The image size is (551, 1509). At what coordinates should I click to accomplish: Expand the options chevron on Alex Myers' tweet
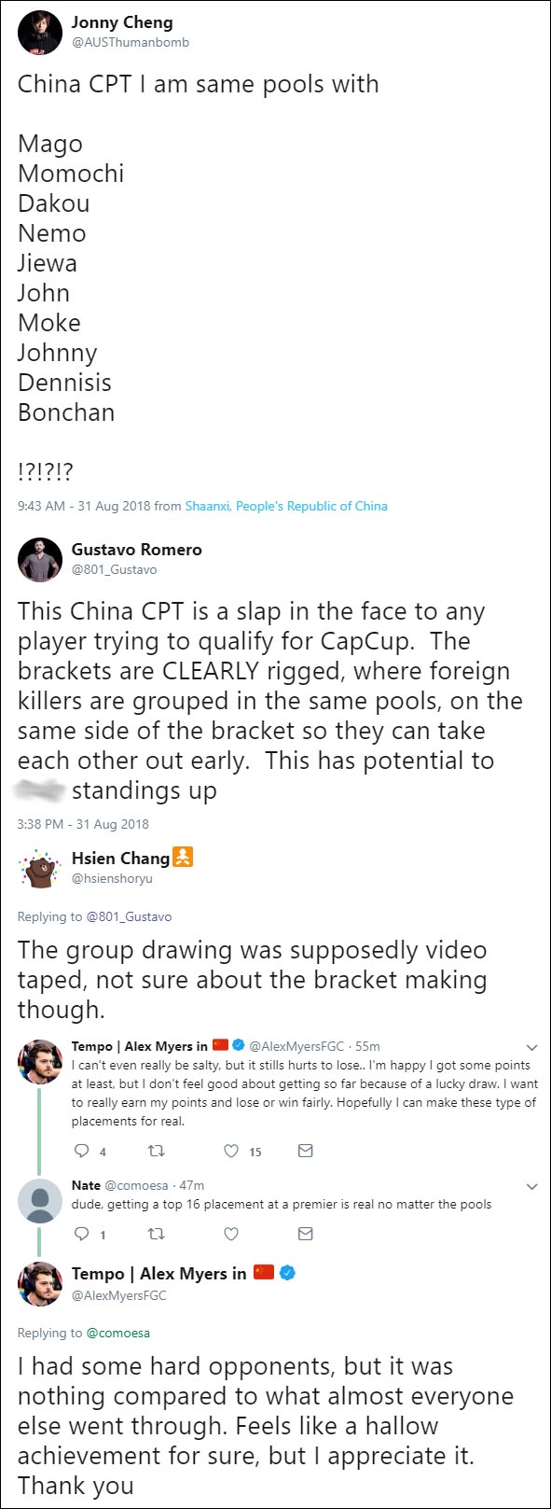pos(531,1047)
